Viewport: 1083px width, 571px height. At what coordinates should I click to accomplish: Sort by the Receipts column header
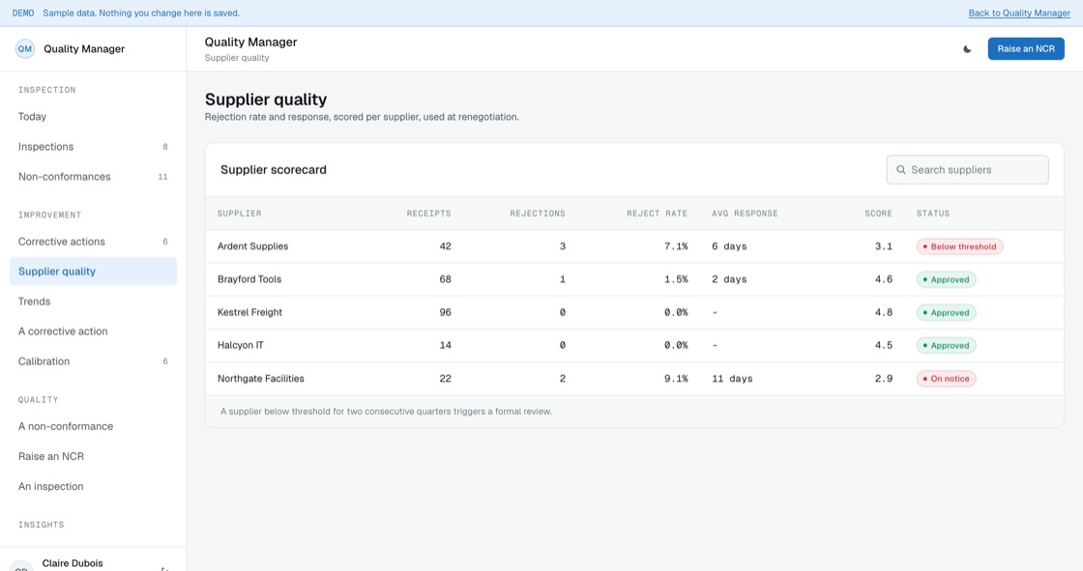pos(428,214)
